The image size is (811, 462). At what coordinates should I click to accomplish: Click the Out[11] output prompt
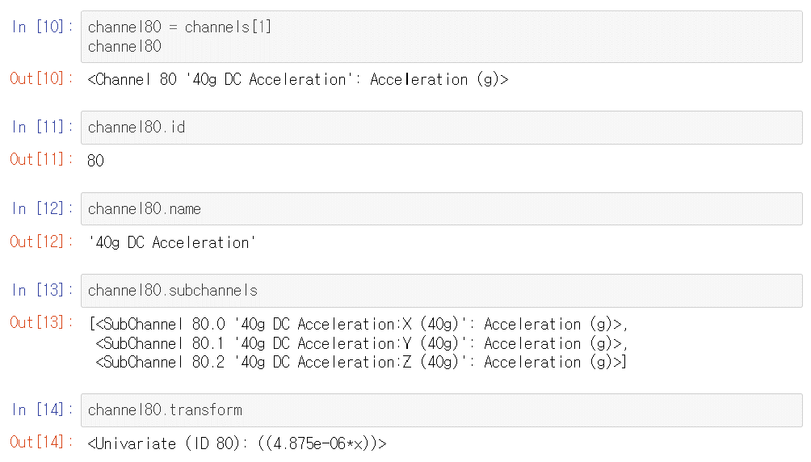click(x=42, y=160)
